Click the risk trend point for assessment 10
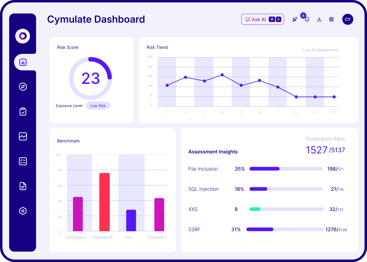 (x=334, y=97)
